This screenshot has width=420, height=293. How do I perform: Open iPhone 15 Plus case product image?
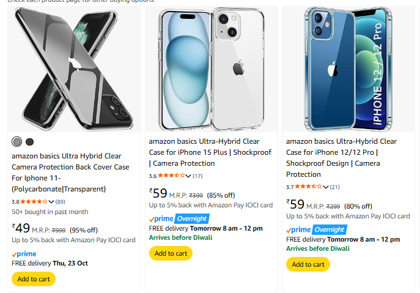coord(211,69)
